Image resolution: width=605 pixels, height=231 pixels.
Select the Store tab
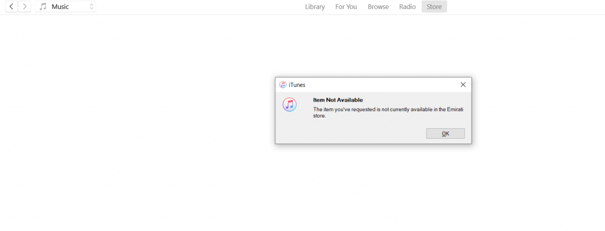click(434, 6)
